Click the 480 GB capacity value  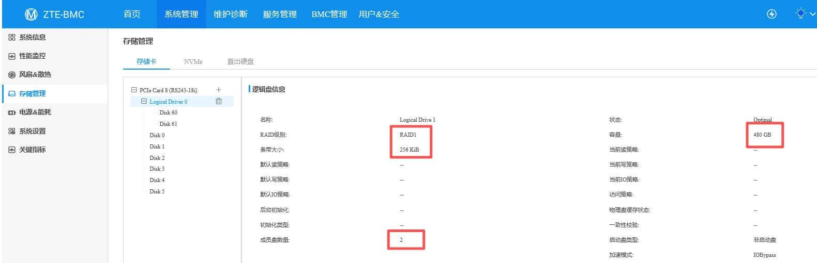pos(762,135)
